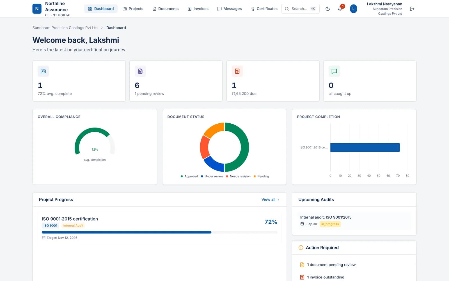Click the Under review legend item
The height and width of the screenshot is (281, 449).
pos(212,176)
